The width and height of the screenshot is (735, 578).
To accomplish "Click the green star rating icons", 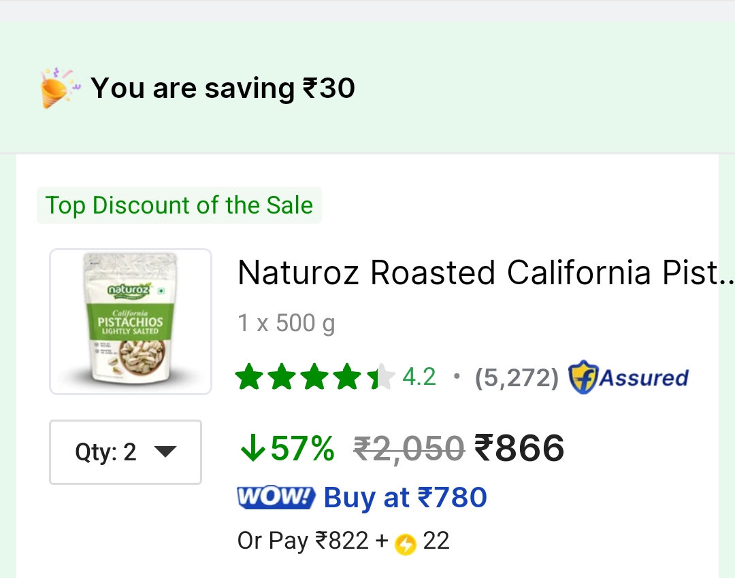I will [x=314, y=377].
